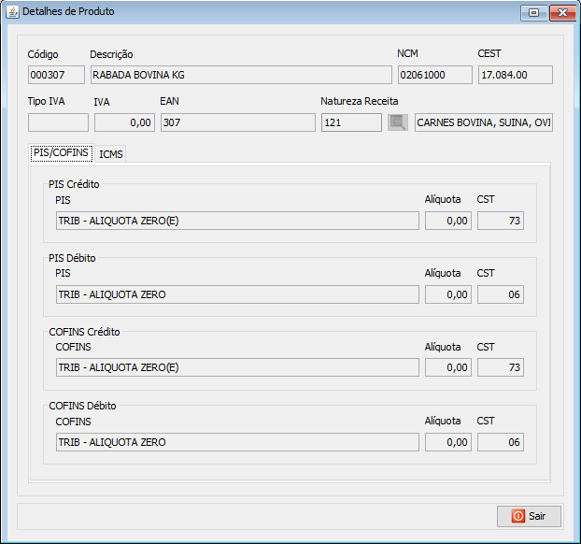
Task: Click the Código field showing 000307
Action: click(x=55, y=76)
